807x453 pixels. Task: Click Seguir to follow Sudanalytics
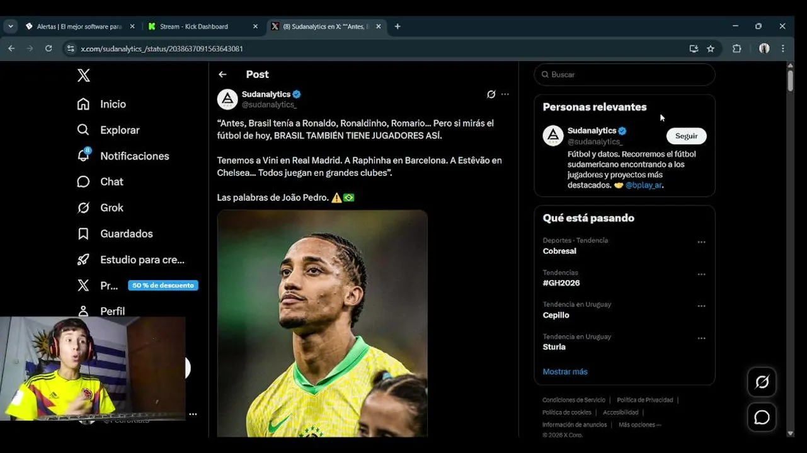coord(686,136)
